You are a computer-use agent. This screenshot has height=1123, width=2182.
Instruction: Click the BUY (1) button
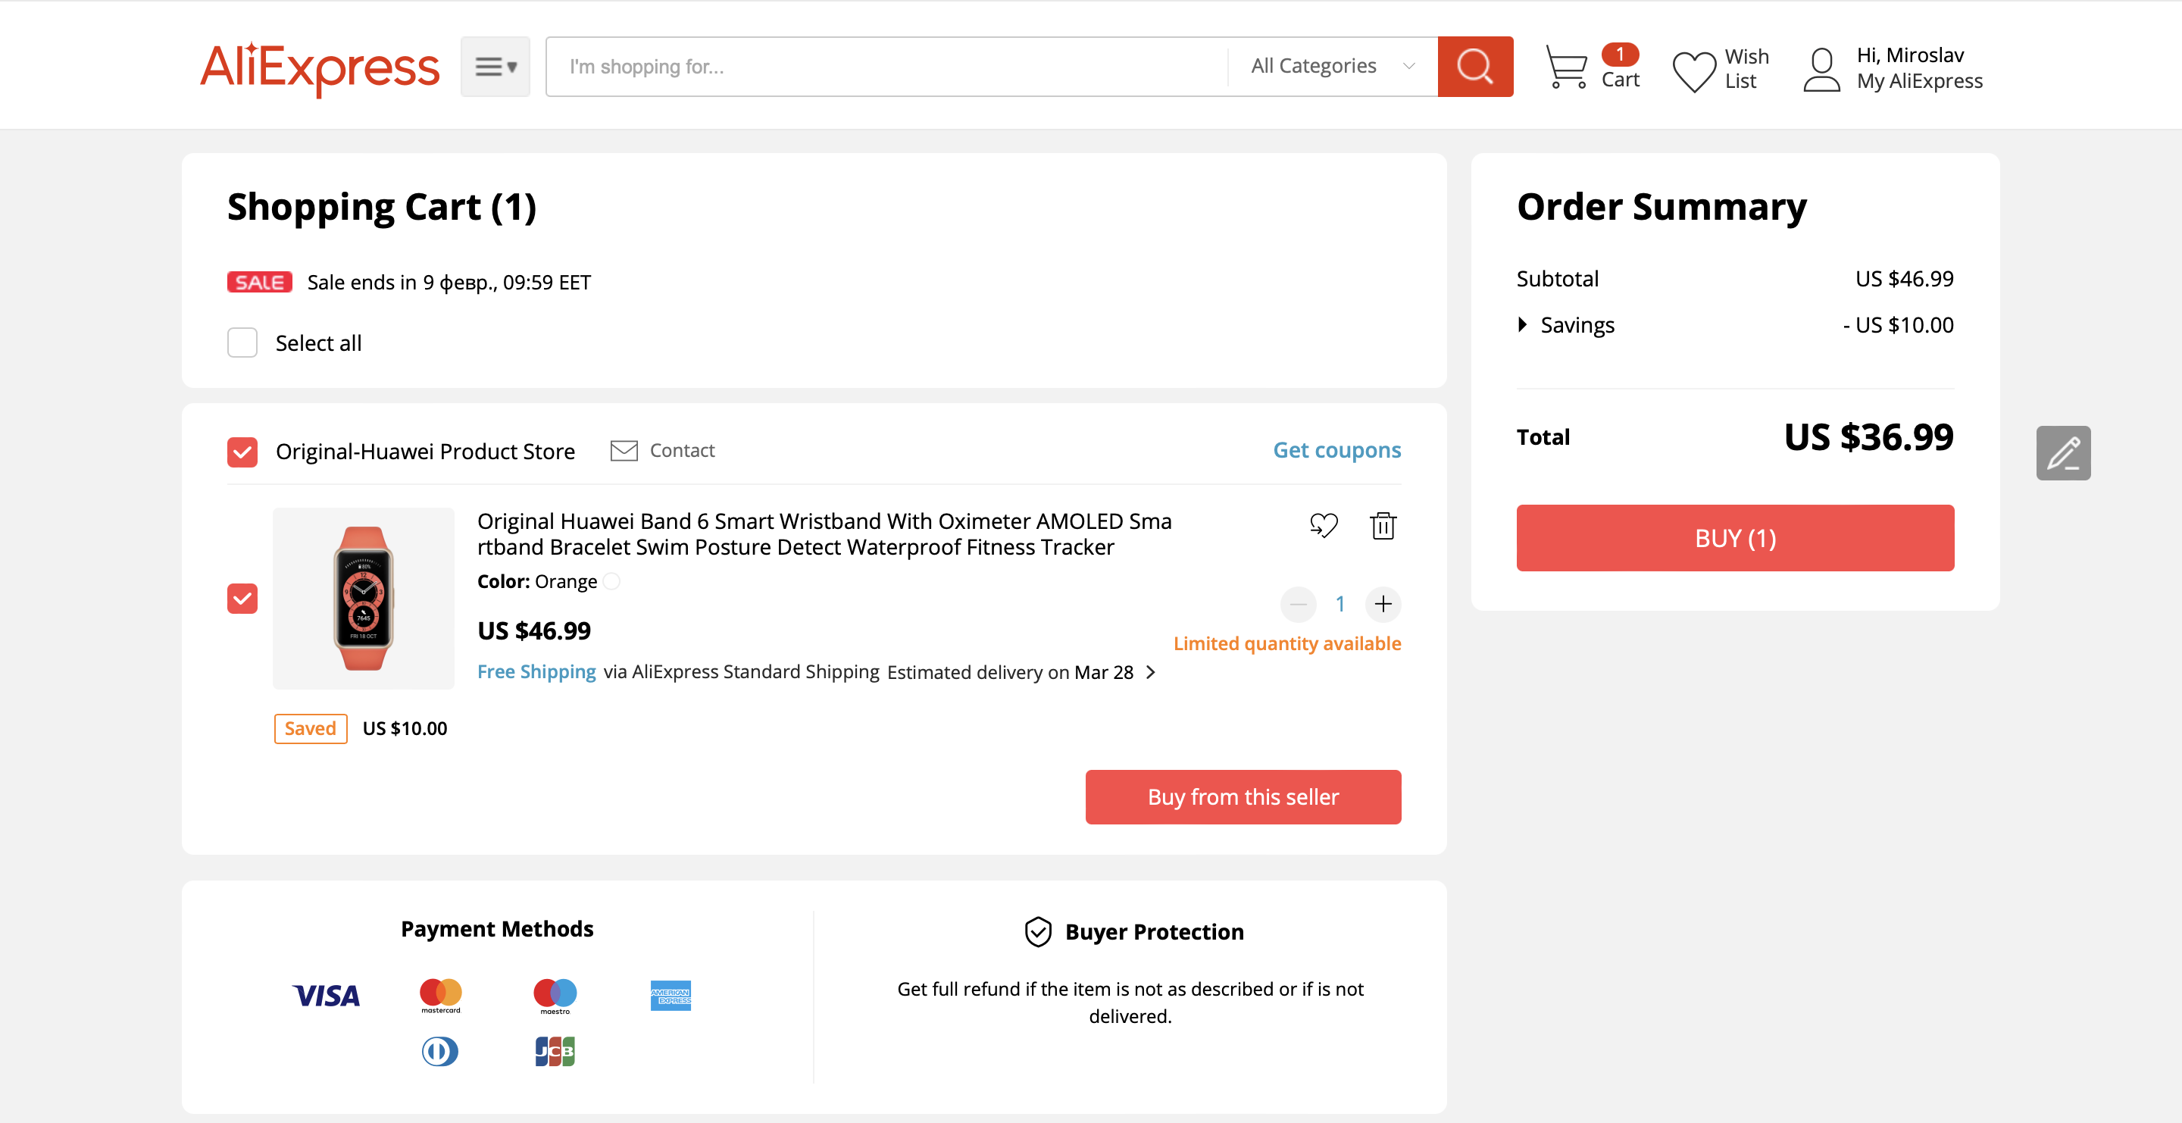point(1734,537)
